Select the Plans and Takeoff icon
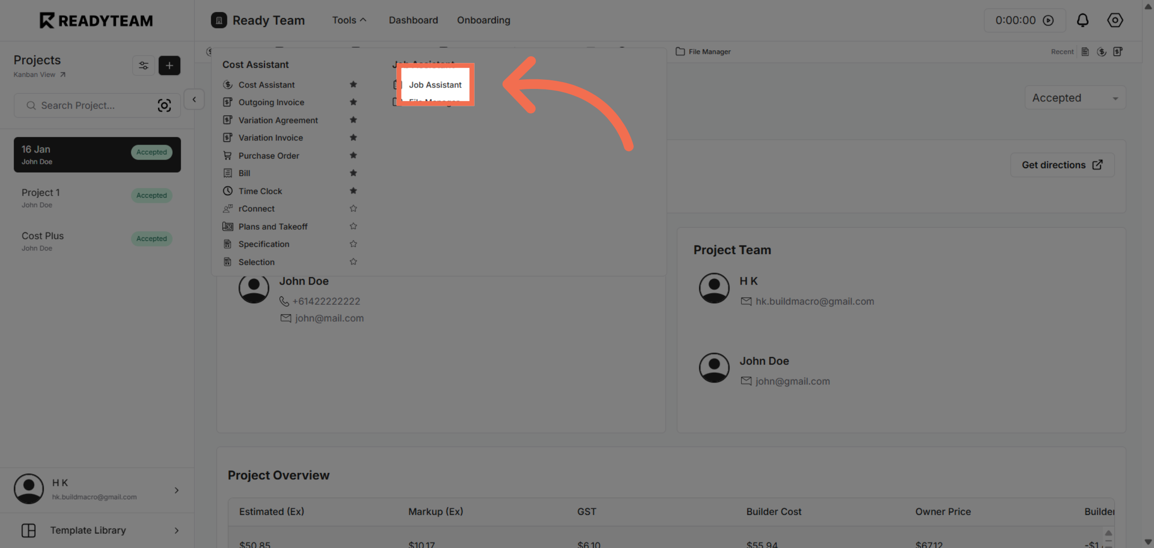Screen dimensions: 1154x548 coord(228,226)
